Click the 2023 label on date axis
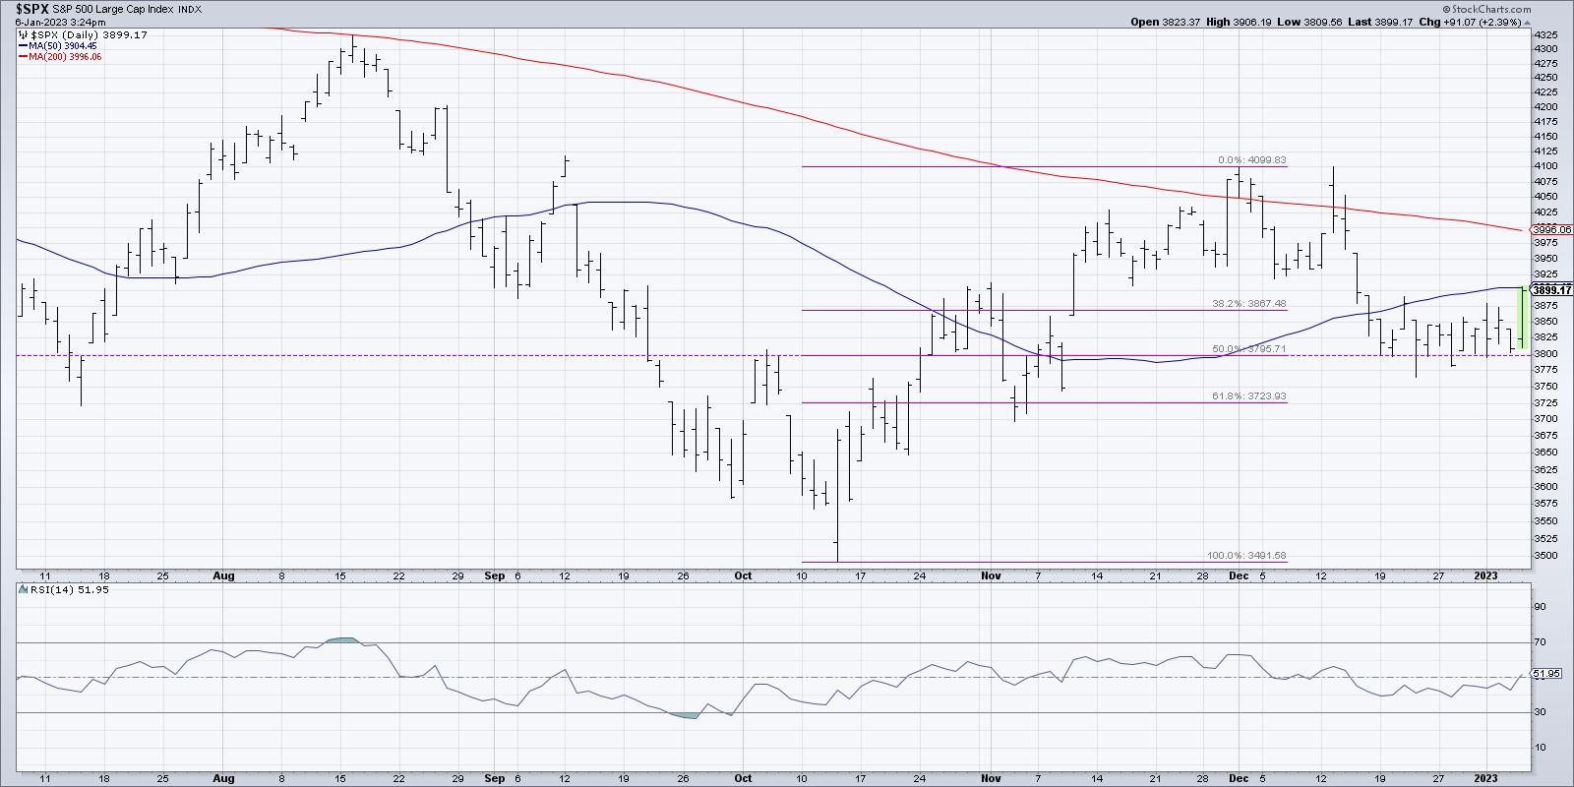Image resolution: width=1574 pixels, height=787 pixels. [1485, 575]
